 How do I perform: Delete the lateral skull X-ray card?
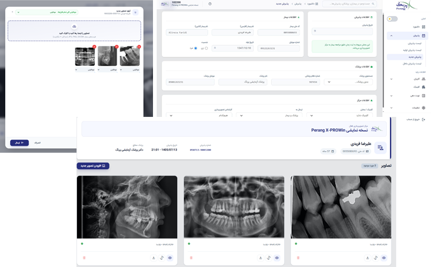(84, 258)
